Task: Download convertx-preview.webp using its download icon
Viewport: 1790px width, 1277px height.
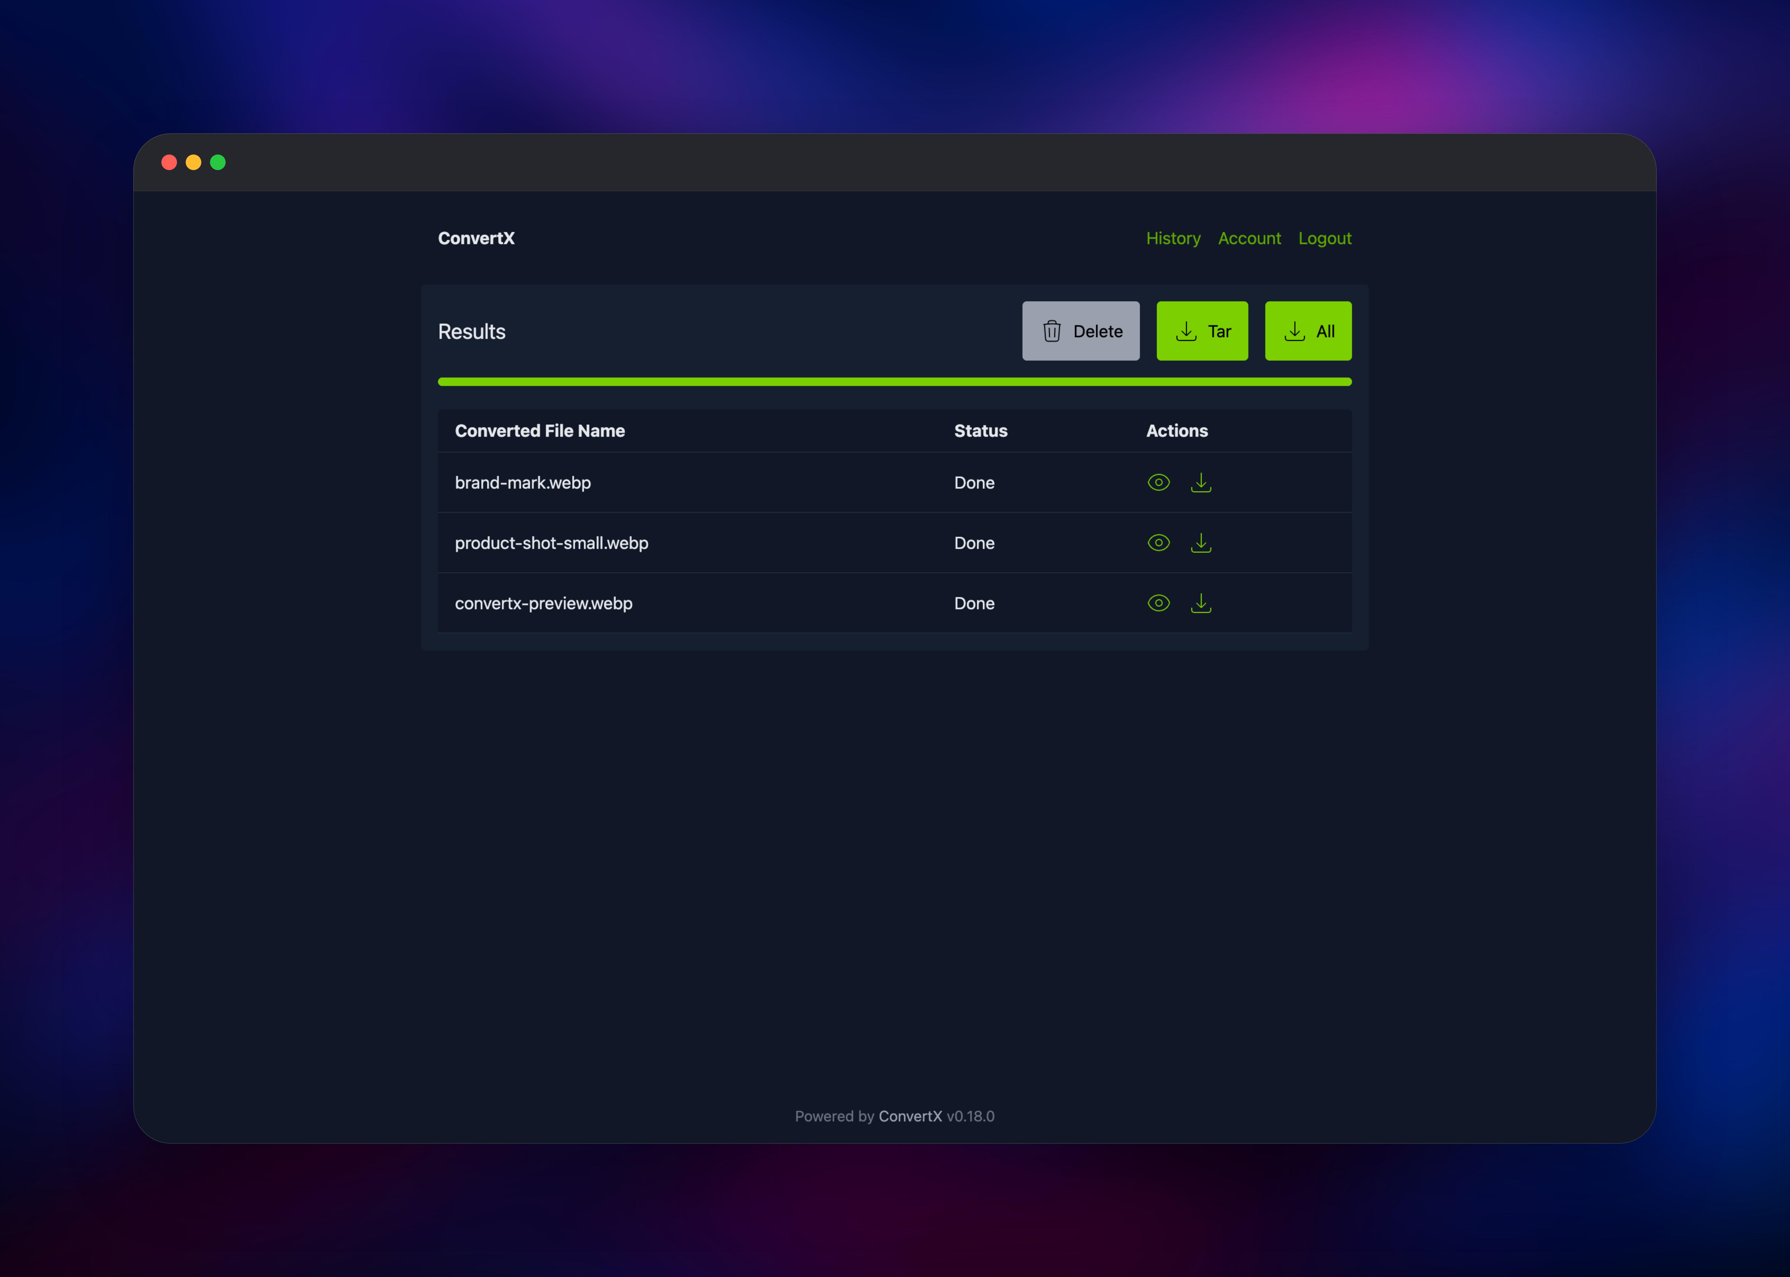Action: (1201, 603)
